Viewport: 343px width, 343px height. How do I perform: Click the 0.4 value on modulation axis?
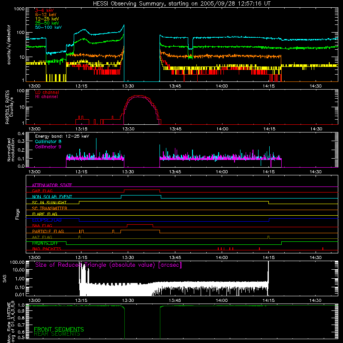click(21, 134)
